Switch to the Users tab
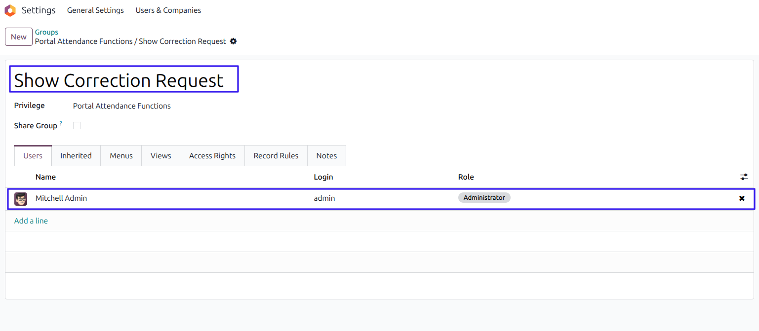759x331 pixels. point(33,155)
